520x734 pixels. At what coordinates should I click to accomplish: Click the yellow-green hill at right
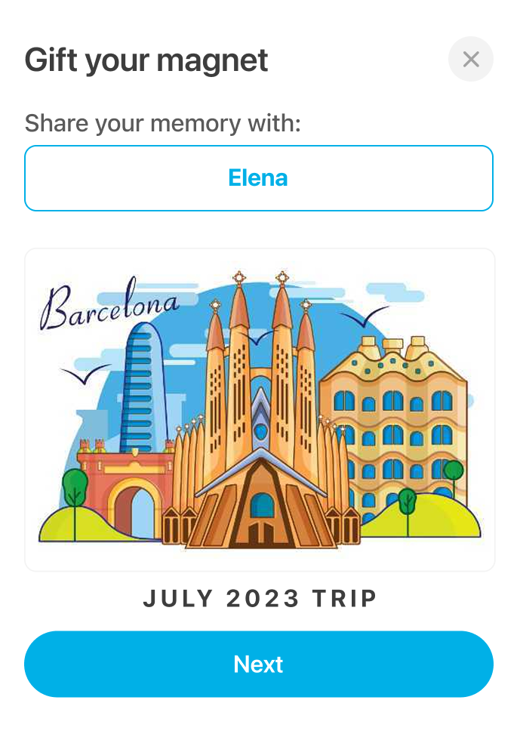[420, 516]
